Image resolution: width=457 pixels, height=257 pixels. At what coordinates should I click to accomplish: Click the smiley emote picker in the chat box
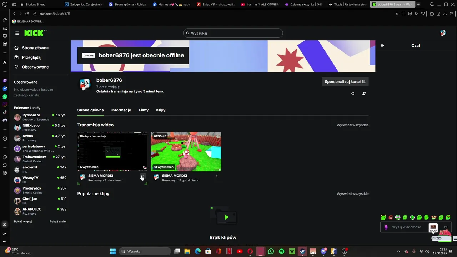[446, 227]
